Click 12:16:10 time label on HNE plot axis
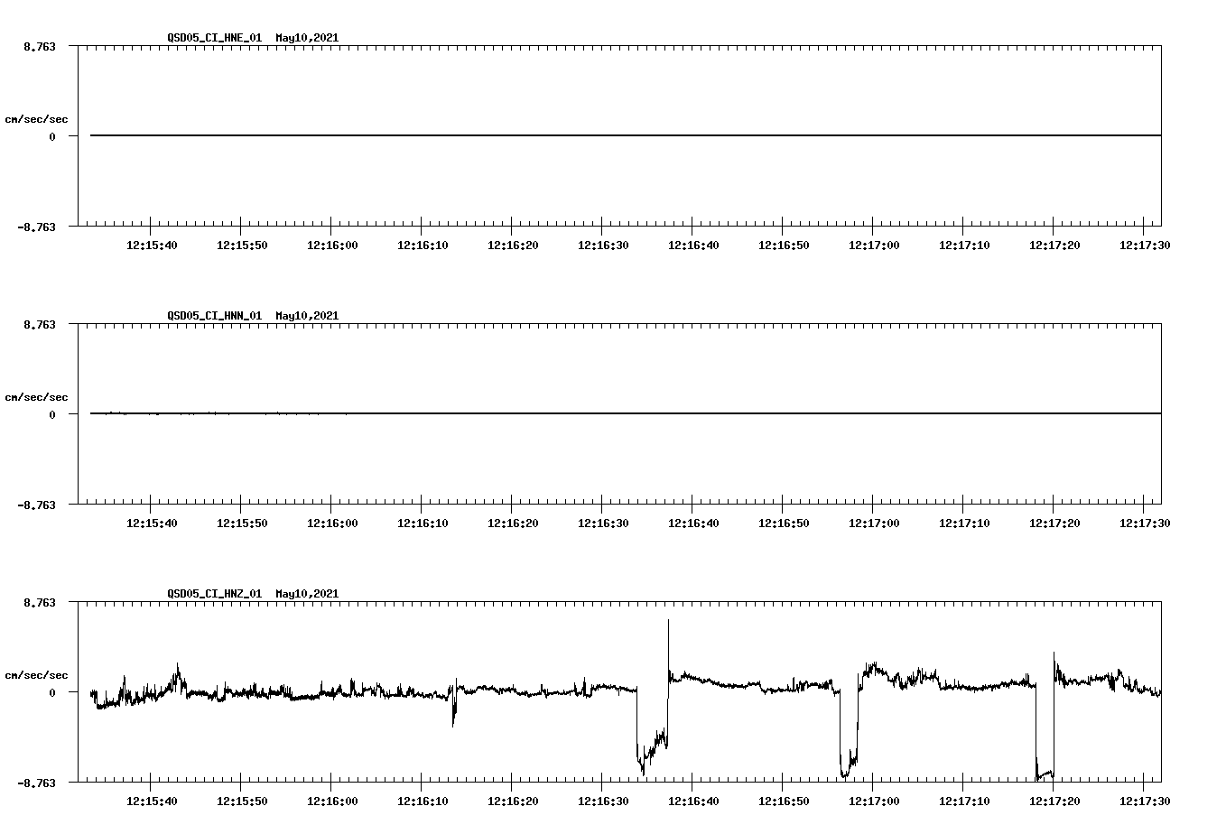Viewport: 1226px width, 834px height. click(423, 245)
